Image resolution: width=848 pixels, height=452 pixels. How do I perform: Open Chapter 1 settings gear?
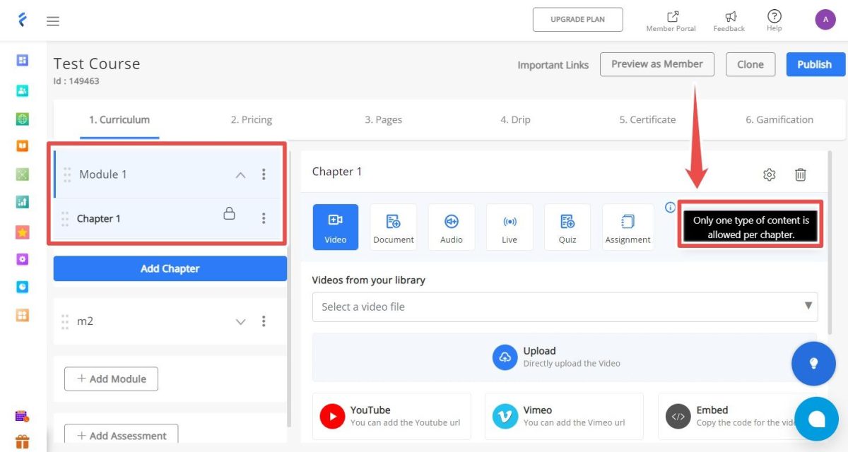[770, 174]
